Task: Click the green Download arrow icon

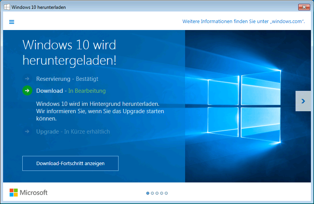Action: pos(27,90)
